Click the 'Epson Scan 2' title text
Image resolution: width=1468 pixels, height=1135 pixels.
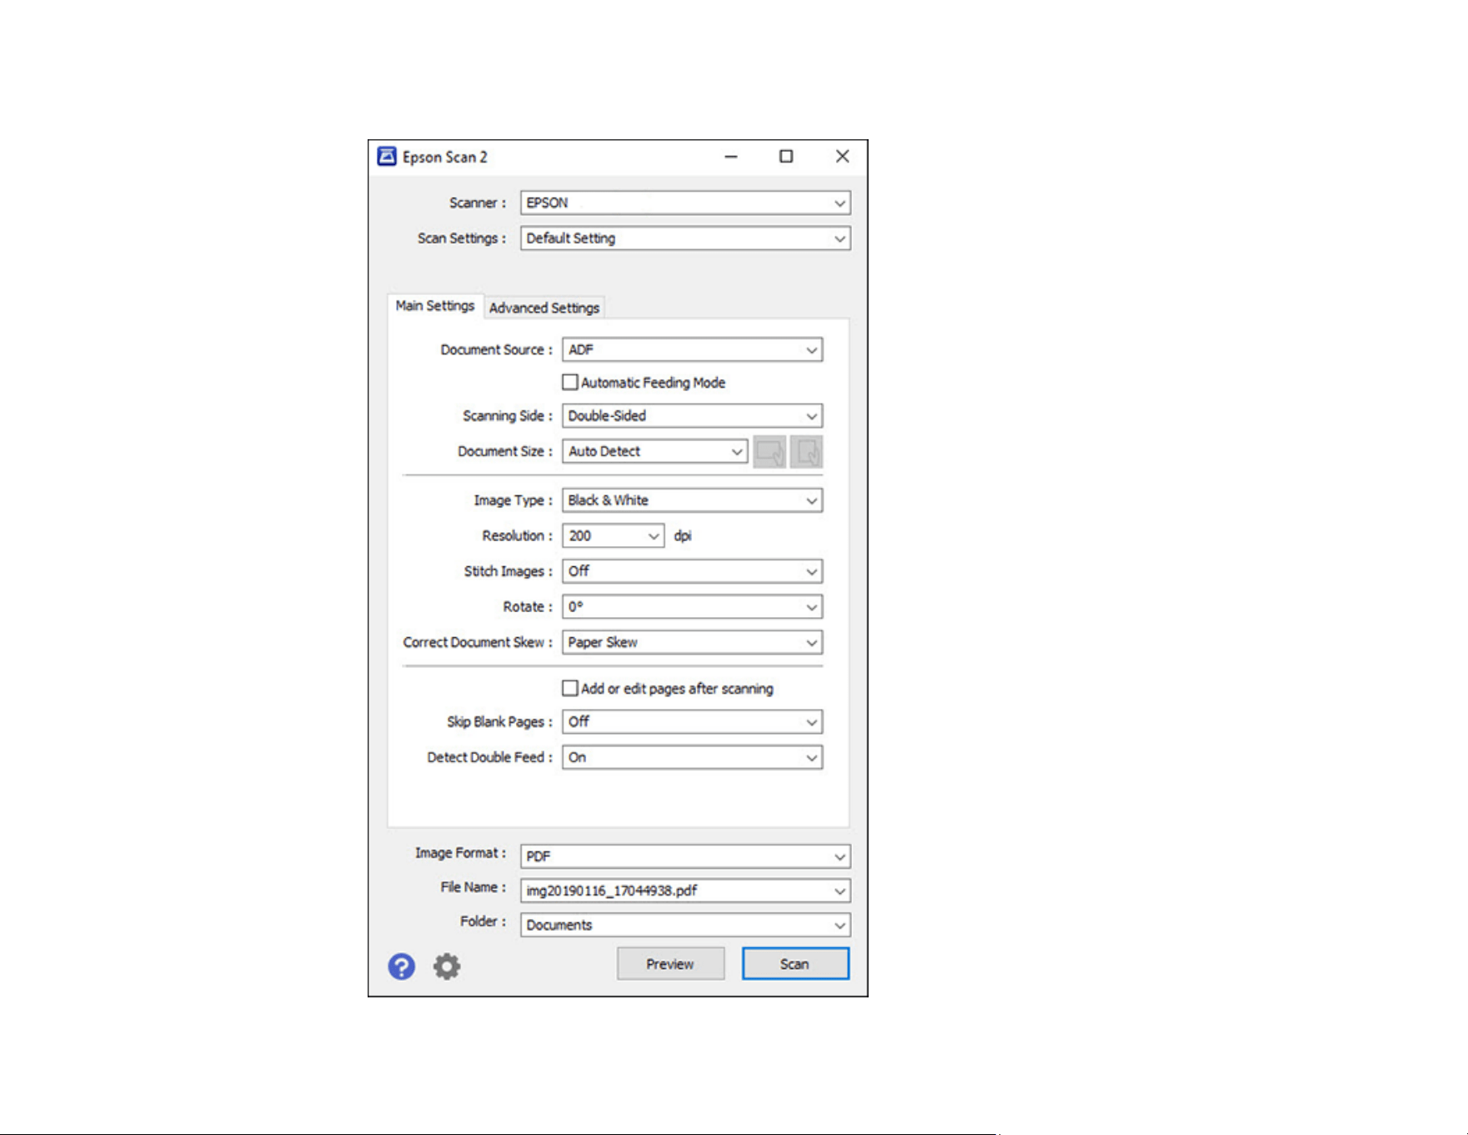coord(445,158)
